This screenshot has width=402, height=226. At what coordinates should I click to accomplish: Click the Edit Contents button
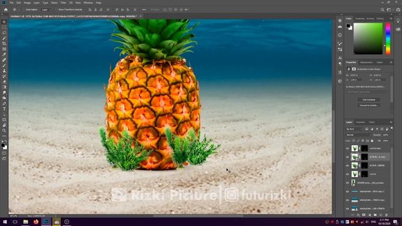point(369,100)
